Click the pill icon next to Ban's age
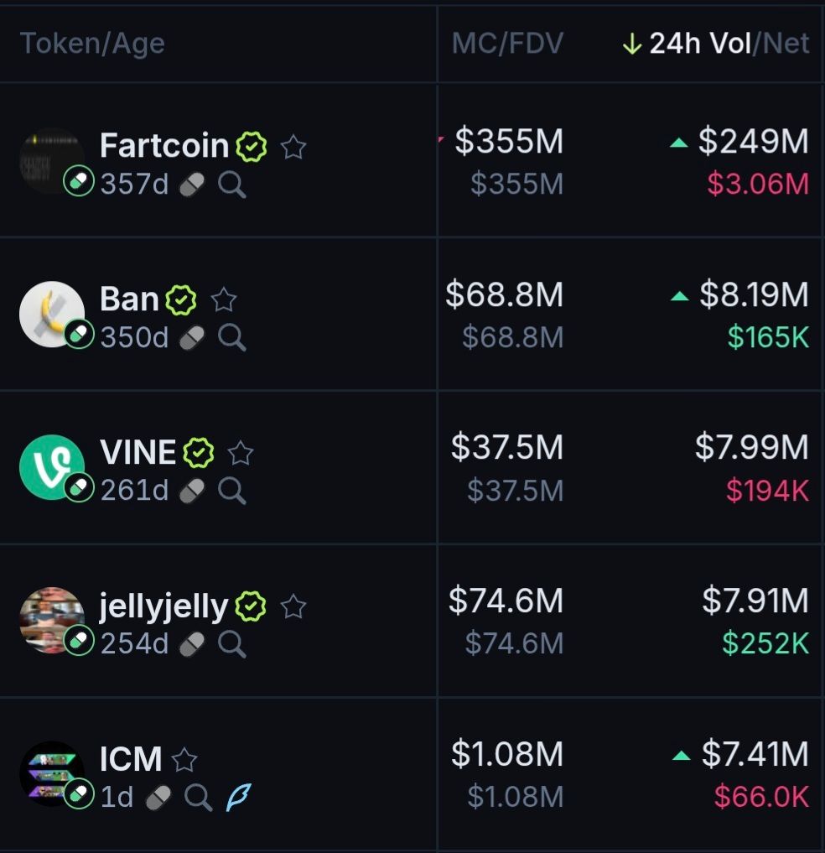Screen dimensions: 825x853 (192, 337)
